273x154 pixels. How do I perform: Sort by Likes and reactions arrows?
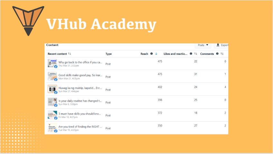tap(196, 54)
